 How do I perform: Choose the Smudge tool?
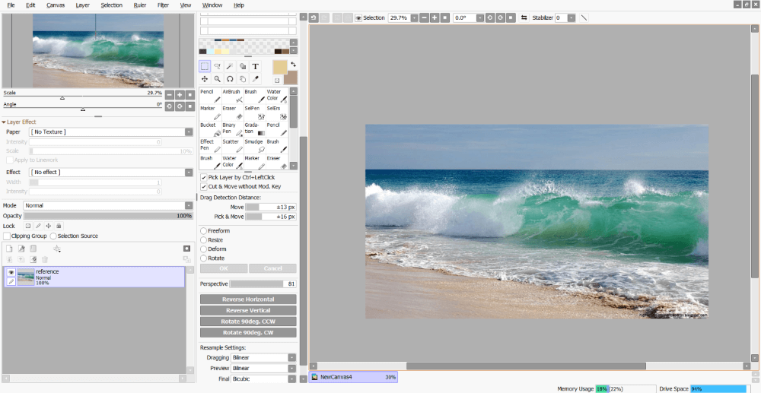click(254, 145)
